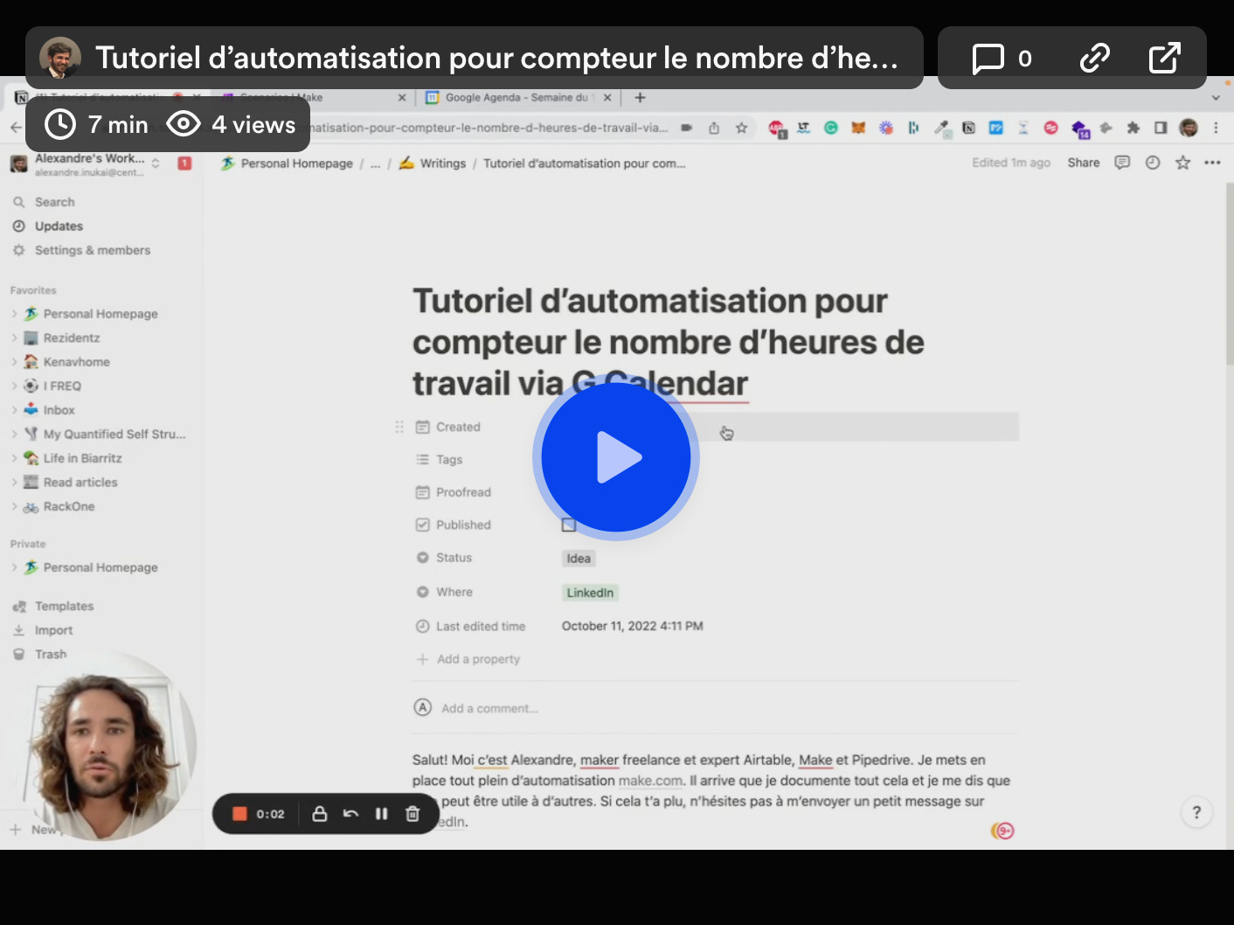The height and width of the screenshot is (925, 1234).
Task: Expand the Rezidentz page tree
Action: click(x=14, y=337)
